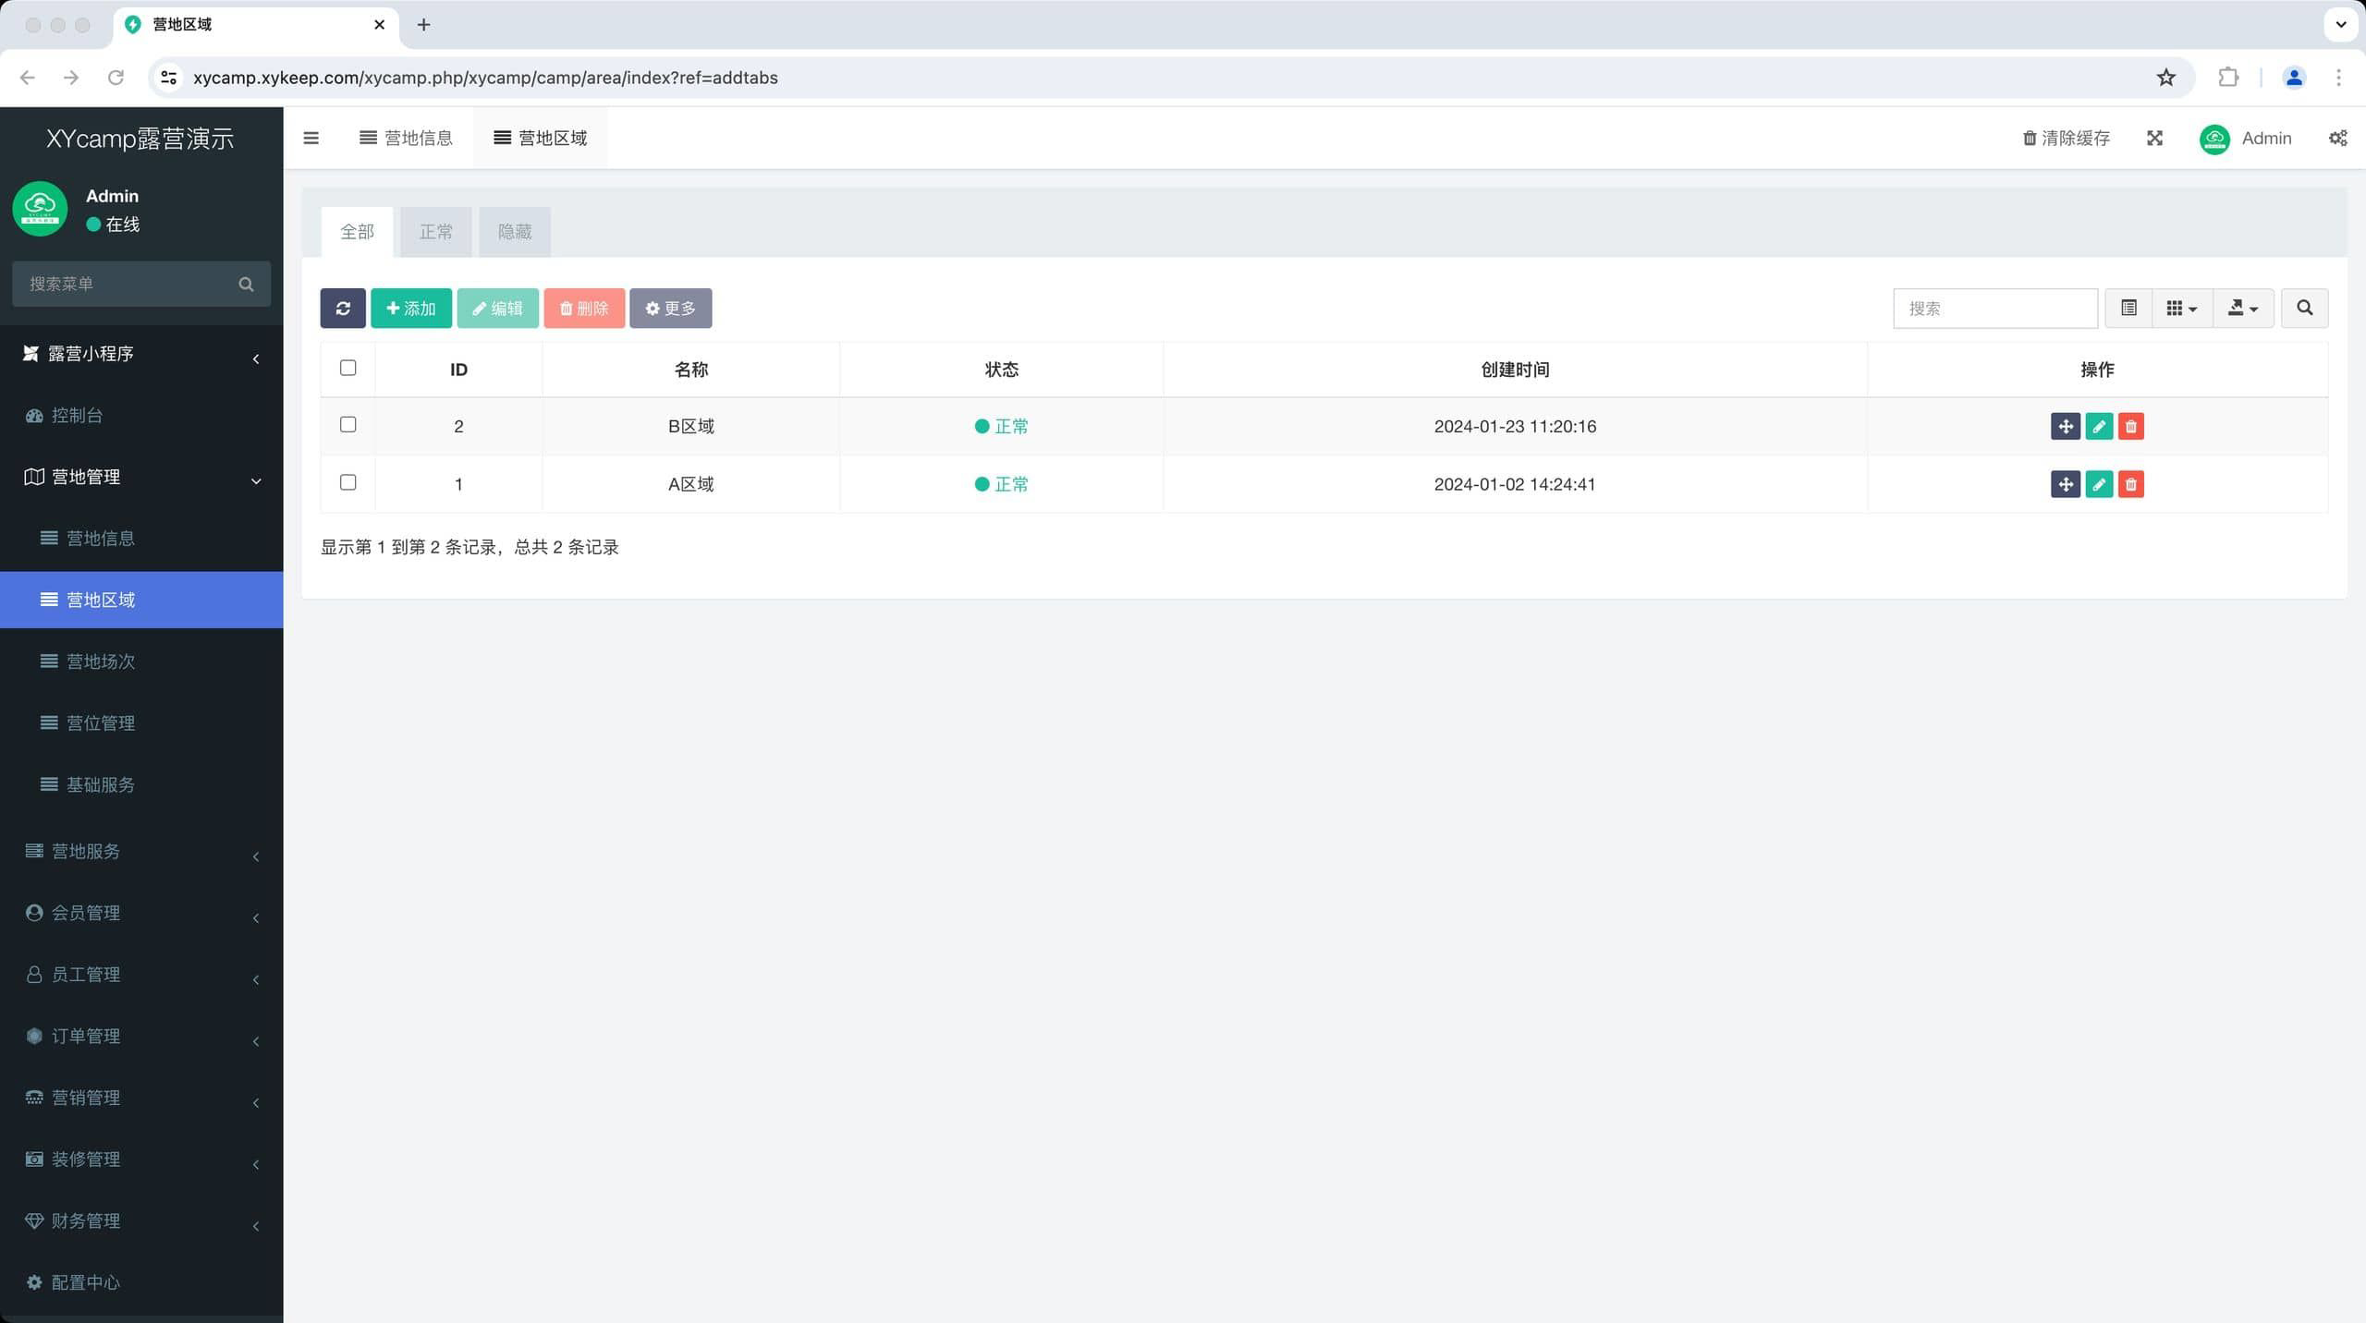Expand the 更多 dropdown button
Image resolution: width=2366 pixels, height=1323 pixels.
pyautogui.click(x=670, y=308)
